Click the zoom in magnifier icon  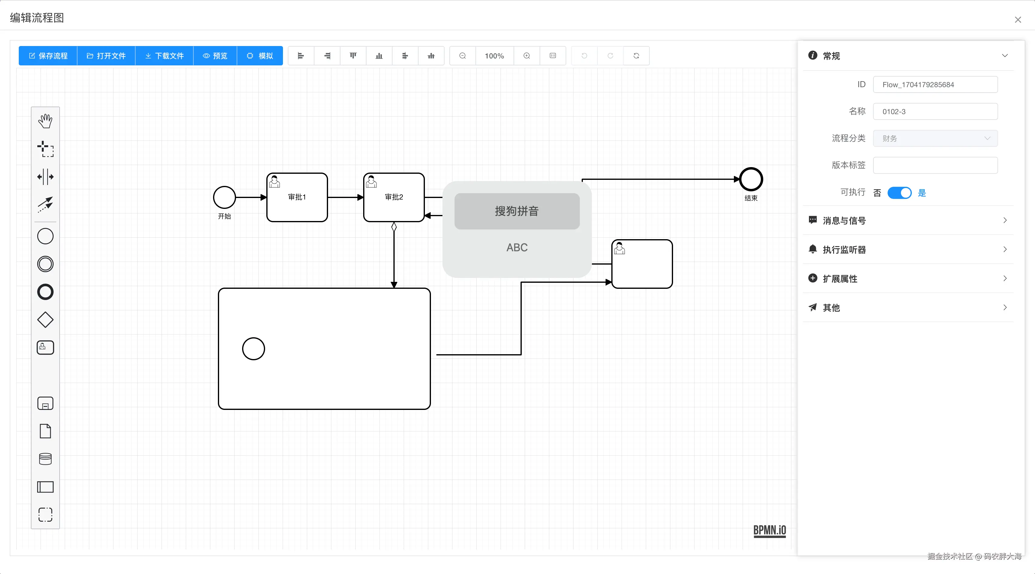click(x=526, y=56)
